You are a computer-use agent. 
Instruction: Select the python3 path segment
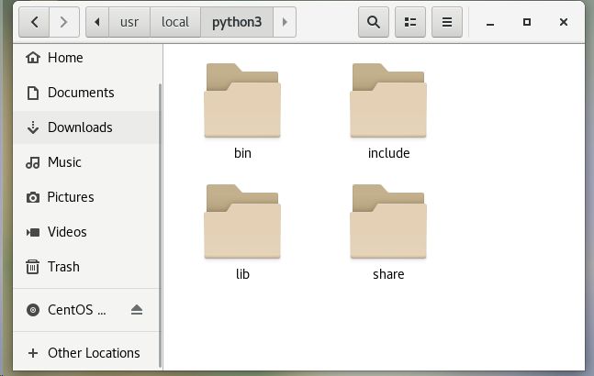click(x=237, y=22)
